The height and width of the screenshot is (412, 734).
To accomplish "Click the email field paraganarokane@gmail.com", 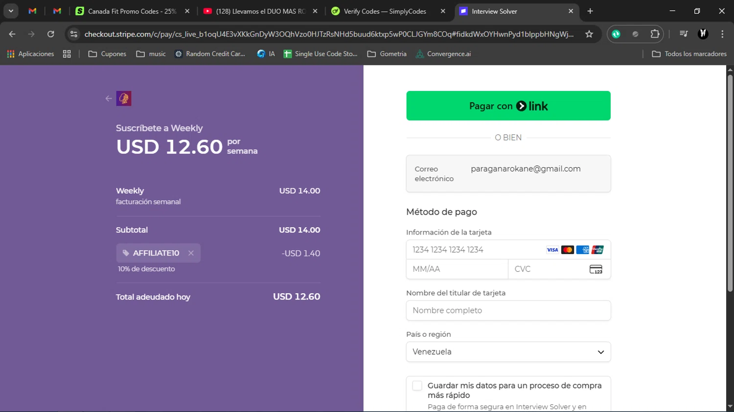I will pos(508,173).
